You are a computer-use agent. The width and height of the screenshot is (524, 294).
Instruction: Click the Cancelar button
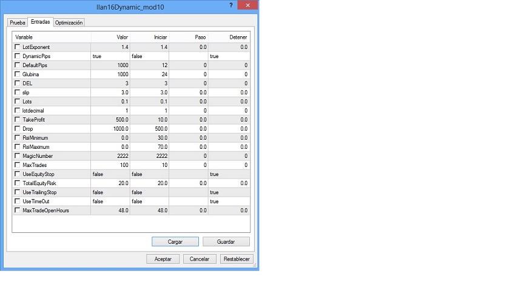tap(200, 259)
